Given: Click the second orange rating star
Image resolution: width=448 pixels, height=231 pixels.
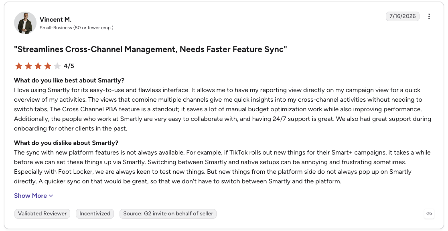Looking at the screenshot, I should point(28,66).
